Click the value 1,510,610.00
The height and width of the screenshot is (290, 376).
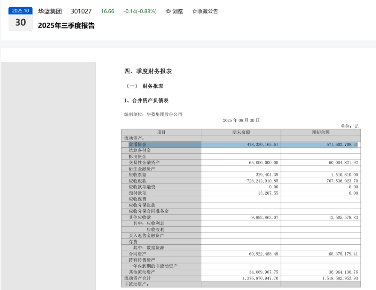click(345, 175)
